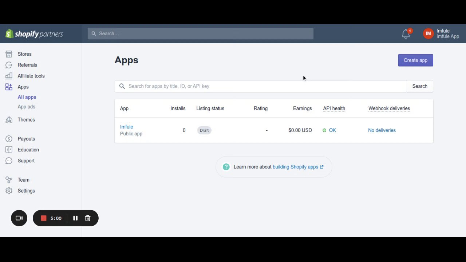Click the API health column header

click(x=334, y=108)
